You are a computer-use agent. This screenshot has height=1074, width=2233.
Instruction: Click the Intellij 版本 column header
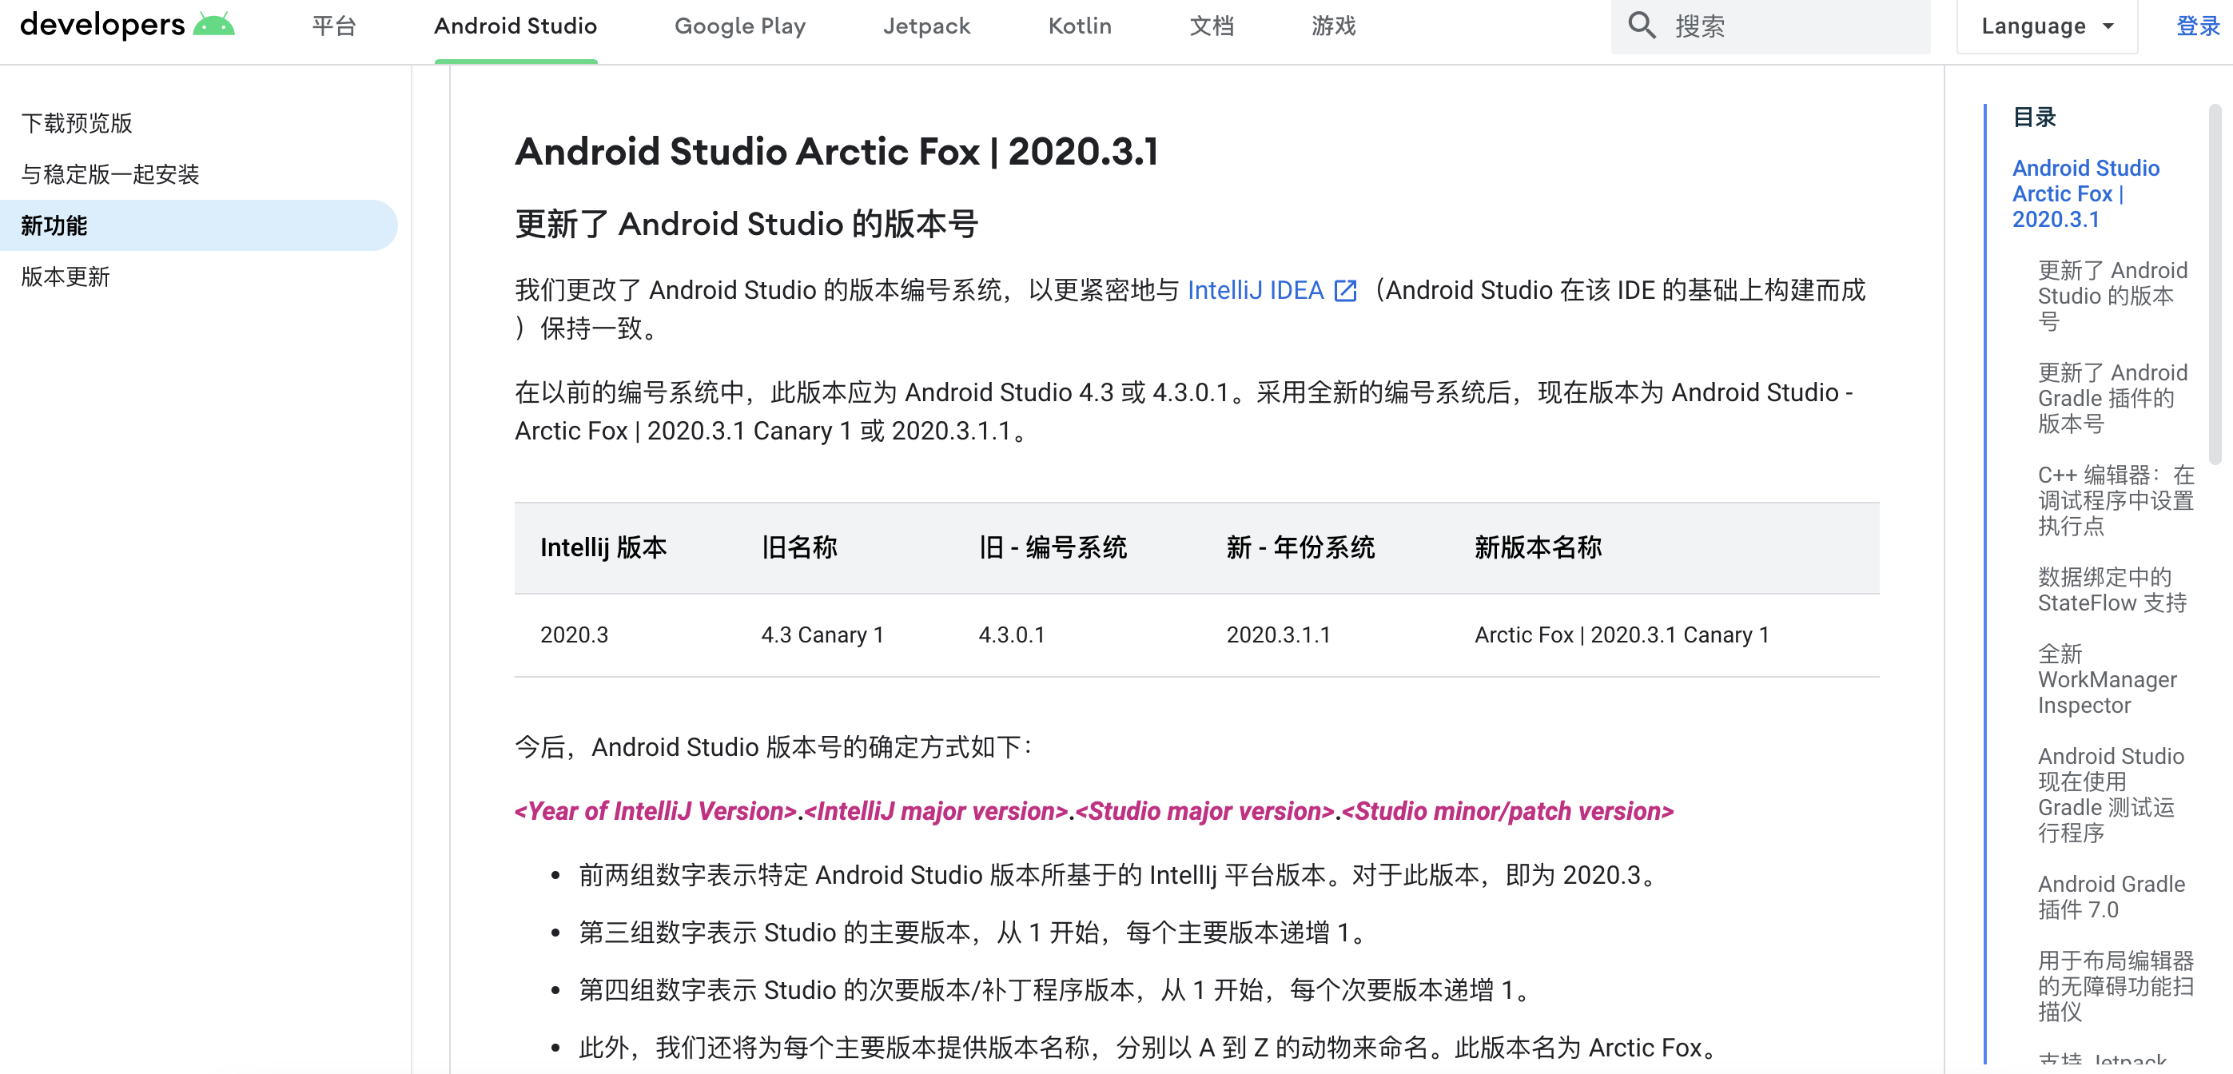(603, 548)
